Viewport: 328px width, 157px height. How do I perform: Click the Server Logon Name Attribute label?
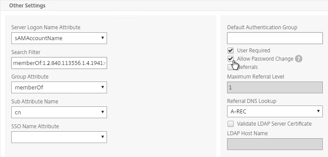click(x=46, y=27)
